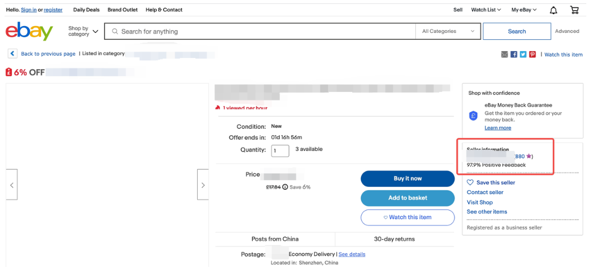Share listing on Facebook

[514, 55]
